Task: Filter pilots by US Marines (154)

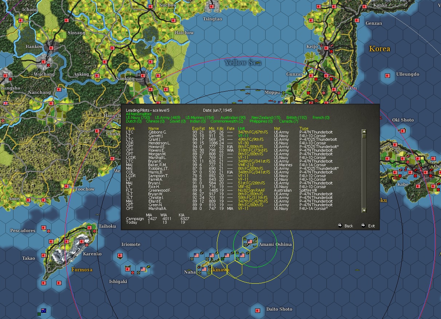Action: coord(200,118)
